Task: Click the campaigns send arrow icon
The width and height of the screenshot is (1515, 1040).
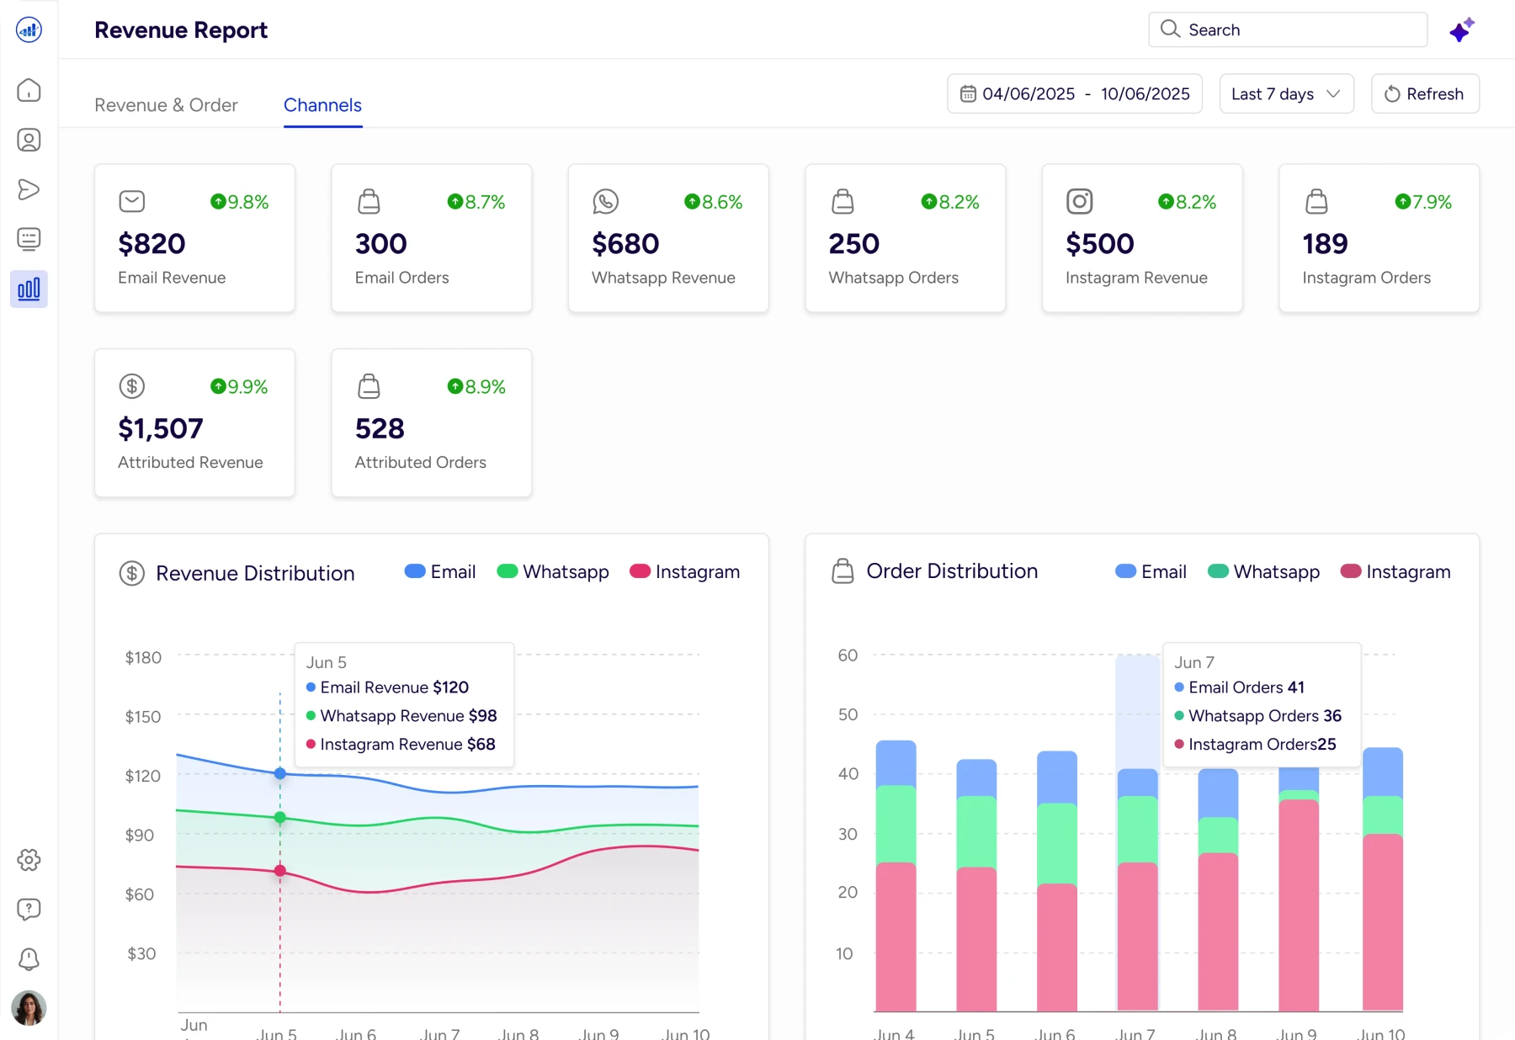Action: (x=29, y=189)
